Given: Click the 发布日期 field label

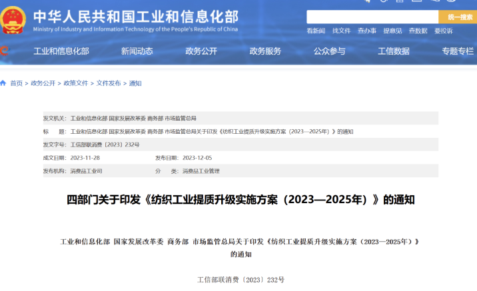Looking at the screenshot, I should pos(167,158).
